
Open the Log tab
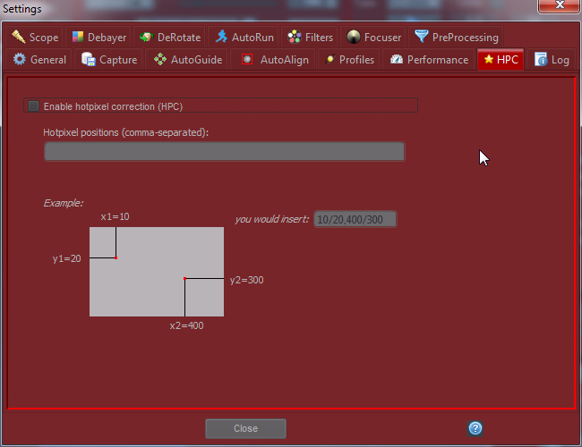tap(552, 60)
